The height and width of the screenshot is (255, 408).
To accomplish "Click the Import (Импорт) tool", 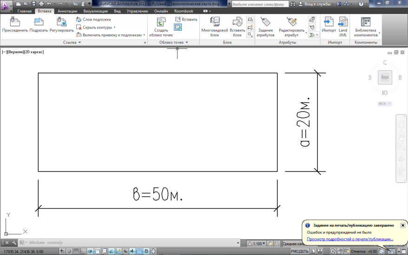I will (x=329, y=25).
